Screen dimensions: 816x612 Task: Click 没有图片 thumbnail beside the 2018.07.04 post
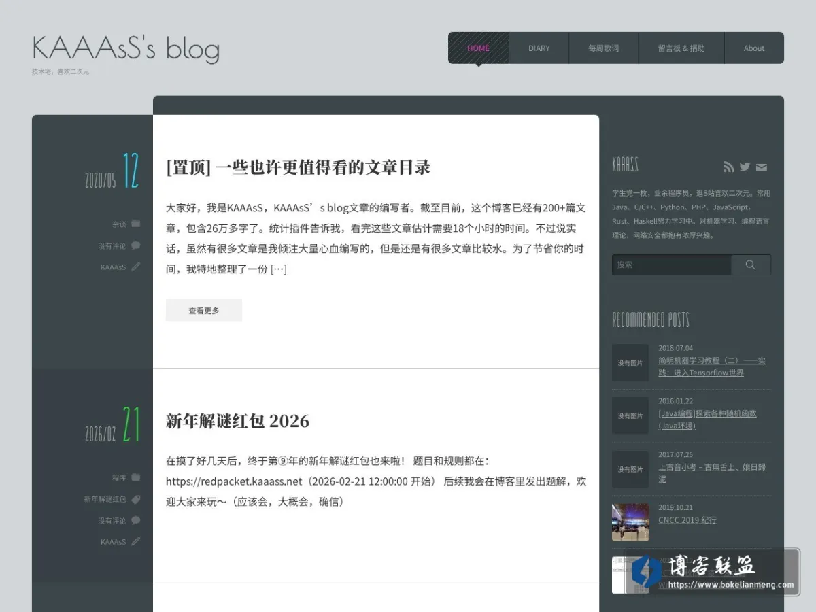pyautogui.click(x=630, y=362)
